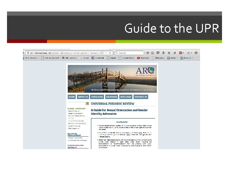Show bookmarks list icon

[x=152, y=53]
